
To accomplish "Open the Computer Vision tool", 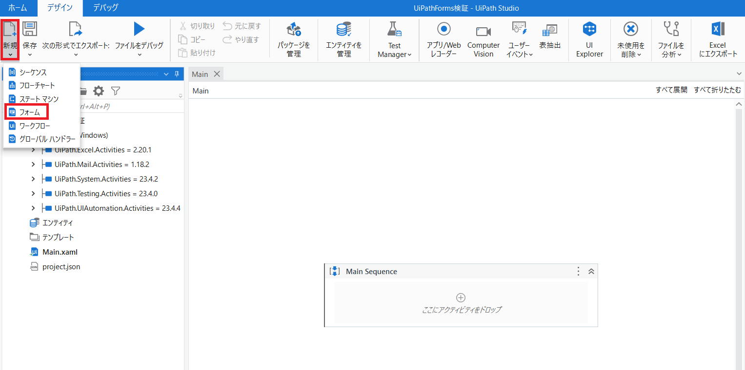I will click(483, 39).
